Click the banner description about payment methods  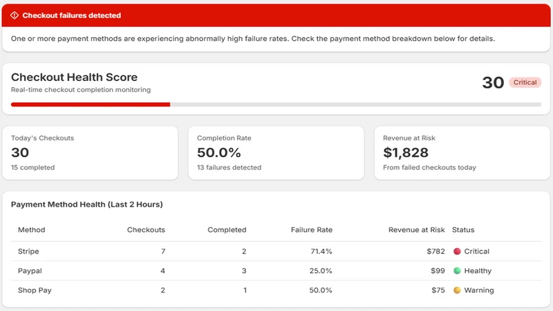253,39
